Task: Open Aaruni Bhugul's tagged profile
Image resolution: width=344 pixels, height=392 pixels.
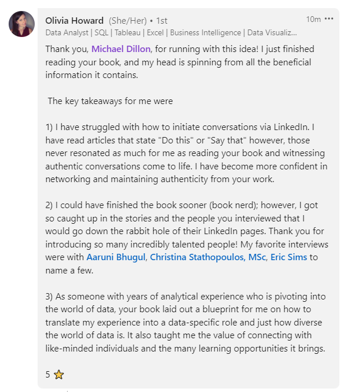Action: (x=116, y=257)
